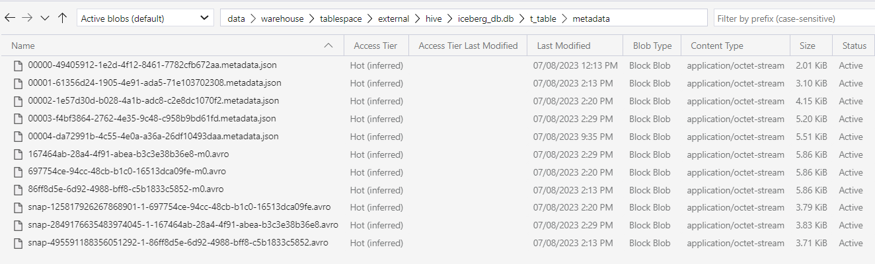Click the forward navigation arrow
875x264 pixels.
click(27, 18)
